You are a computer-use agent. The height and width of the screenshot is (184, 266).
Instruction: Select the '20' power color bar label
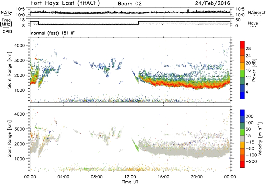pyautogui.click(x=248, y=63)
